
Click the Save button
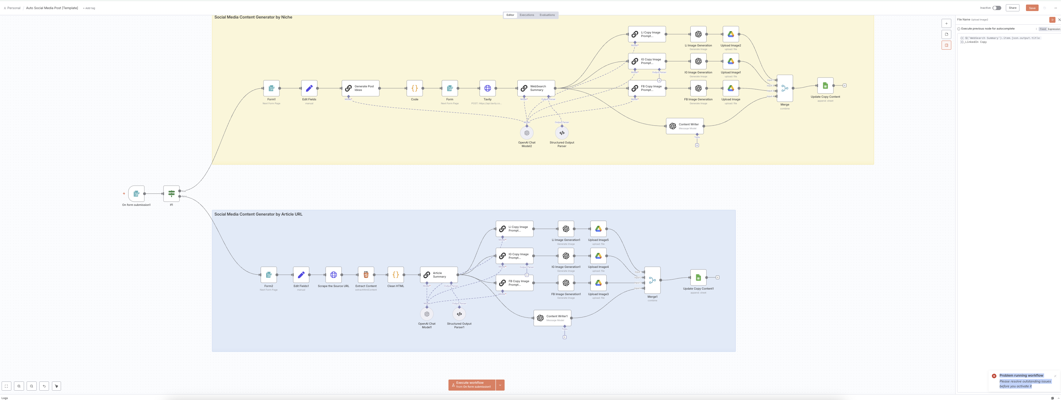(1032, 8)
